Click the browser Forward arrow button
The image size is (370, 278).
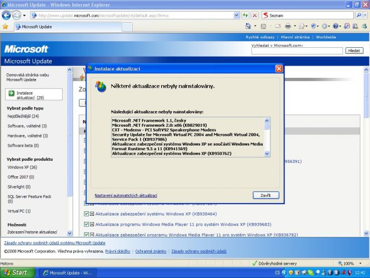point(16,16)
